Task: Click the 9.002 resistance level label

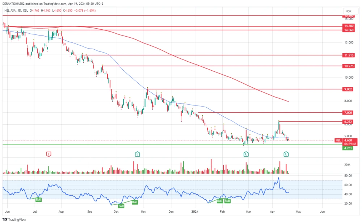Action: coord(349,89)
